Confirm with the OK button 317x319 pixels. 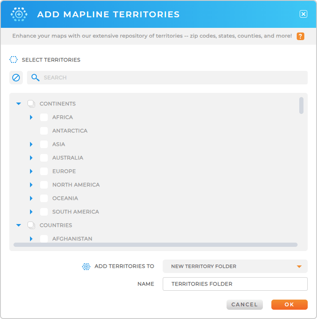(289, 305)
